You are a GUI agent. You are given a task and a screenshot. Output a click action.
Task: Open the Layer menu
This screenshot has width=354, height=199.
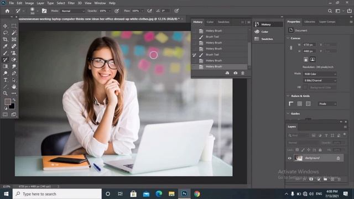pyautogui.click(x=40, y=3)
